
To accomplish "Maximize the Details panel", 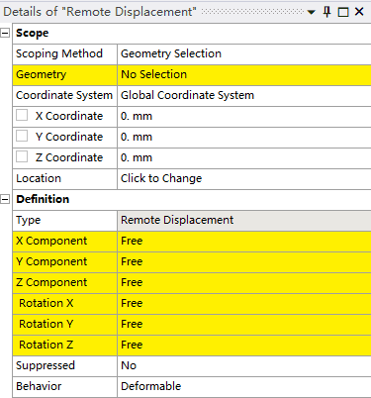I will pyautogui.click(x=343, y=12).
